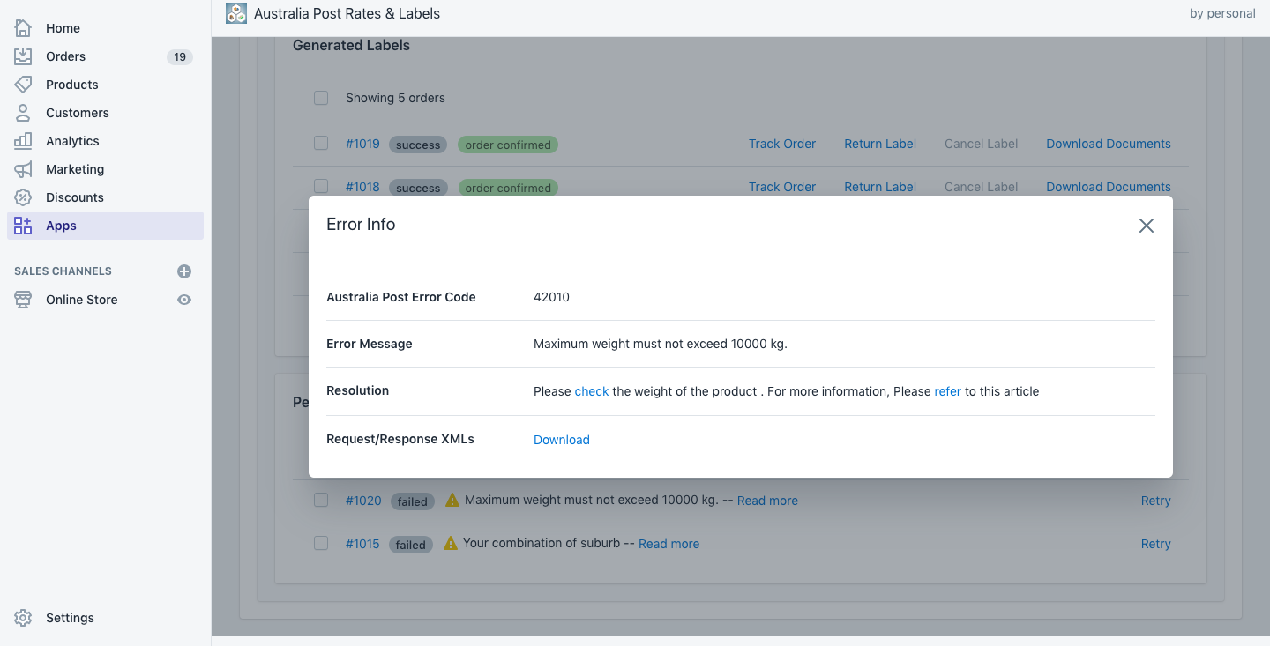Click warning icon on order #1020
Screen dimensions: 1270x646
tap(452, 500)
